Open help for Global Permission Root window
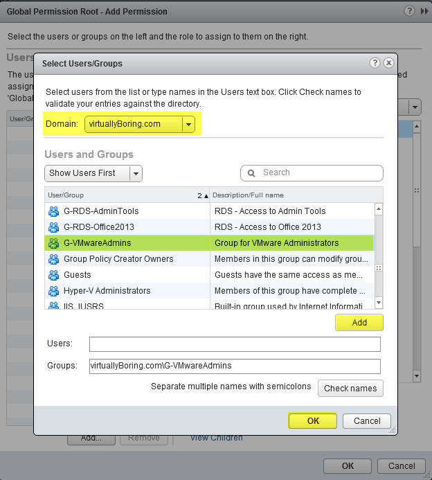 [x=409, y=11]
